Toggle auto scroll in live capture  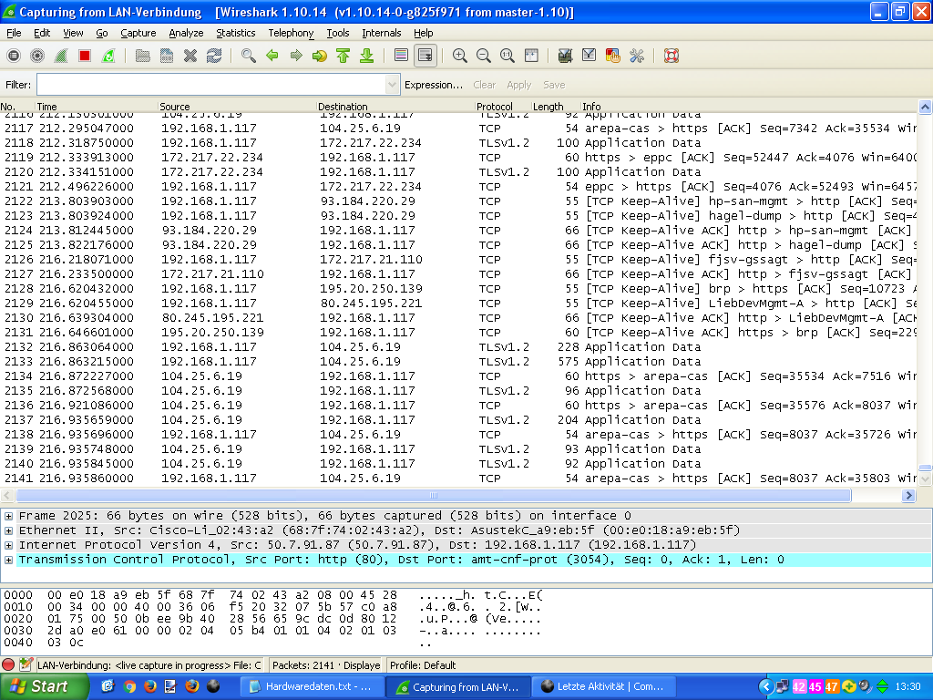425,56
